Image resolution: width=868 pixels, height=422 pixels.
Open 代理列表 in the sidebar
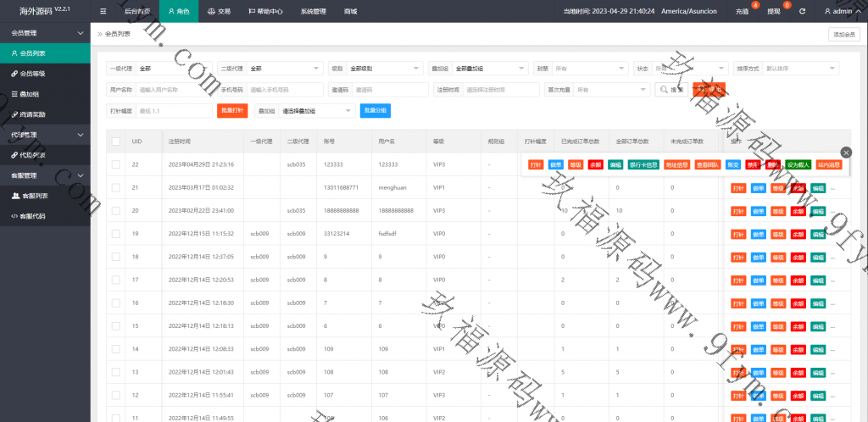click(x=32, y=155)
